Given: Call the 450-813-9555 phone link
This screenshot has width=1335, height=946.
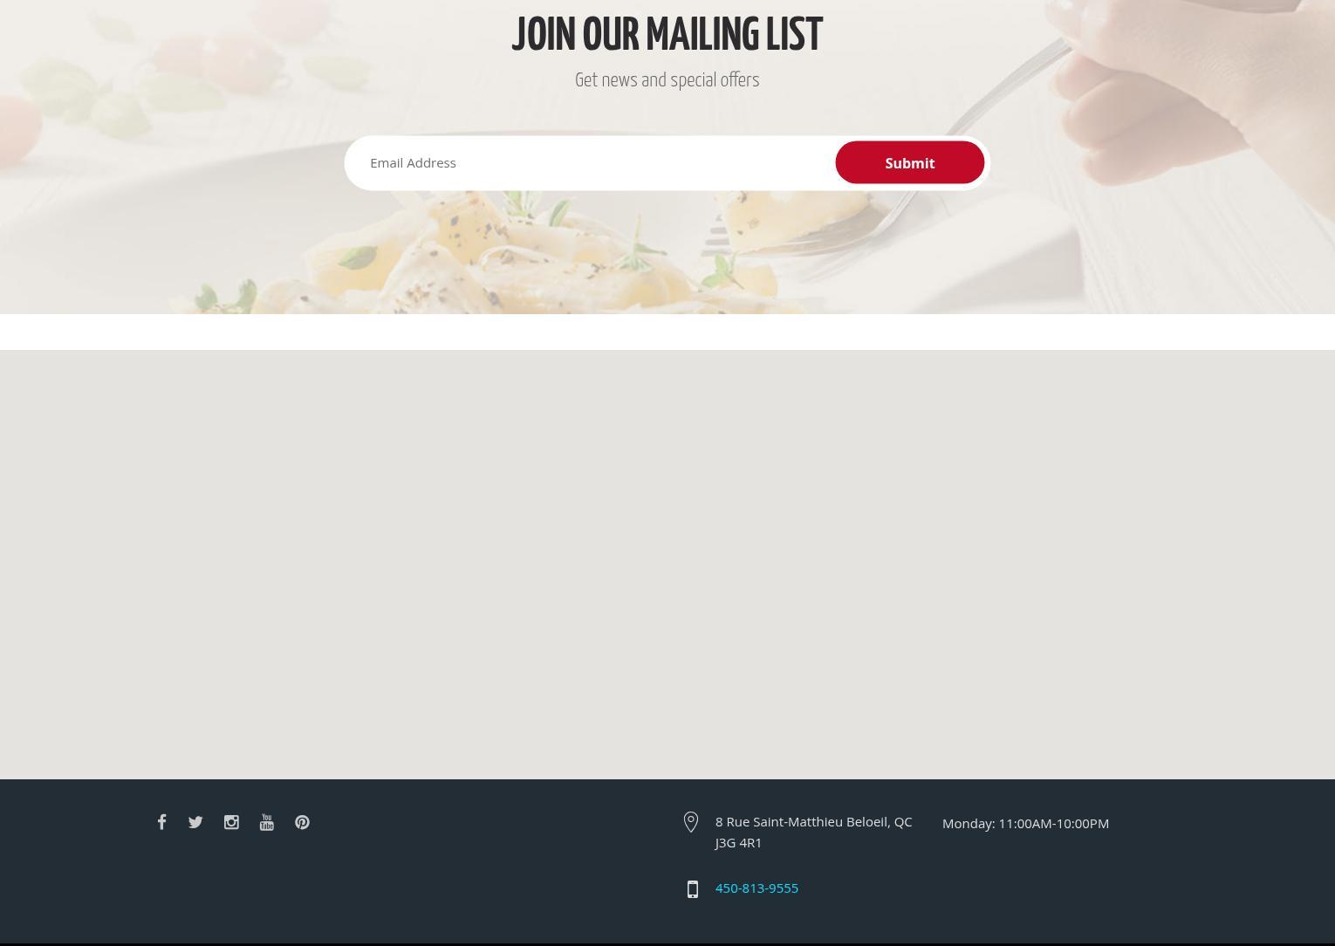Looking at the screenshot, I should [x=756, y=888].
